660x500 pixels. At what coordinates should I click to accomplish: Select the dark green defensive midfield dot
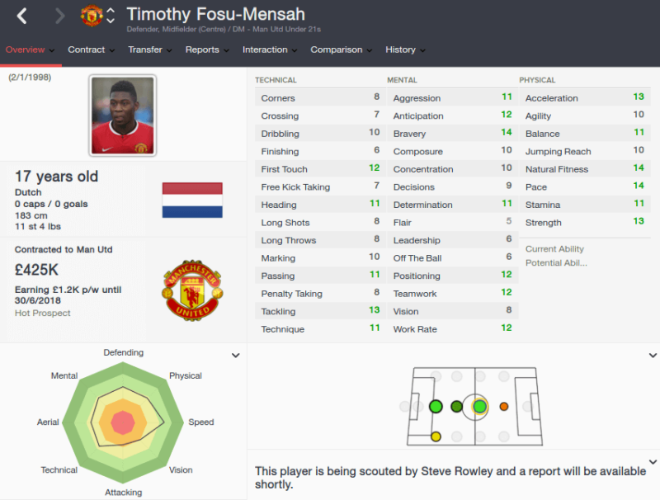point(457,407)
